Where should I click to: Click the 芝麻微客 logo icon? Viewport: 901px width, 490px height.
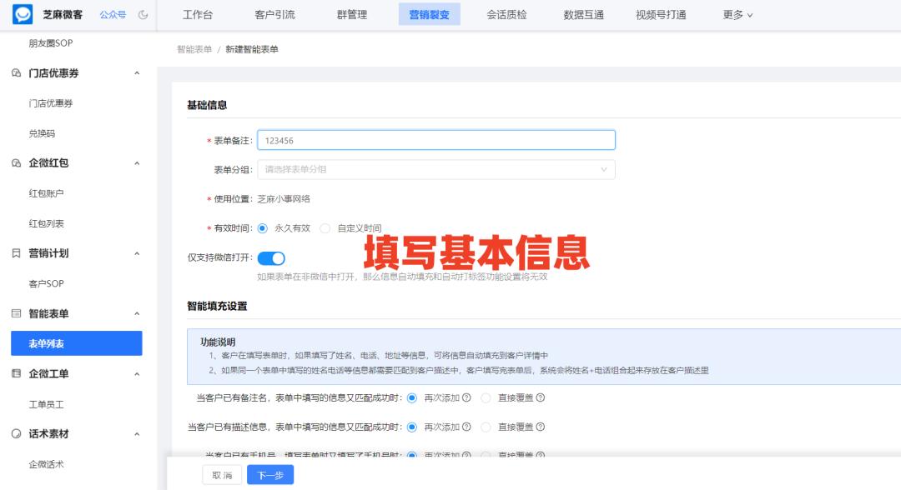(x=21, y=14)
